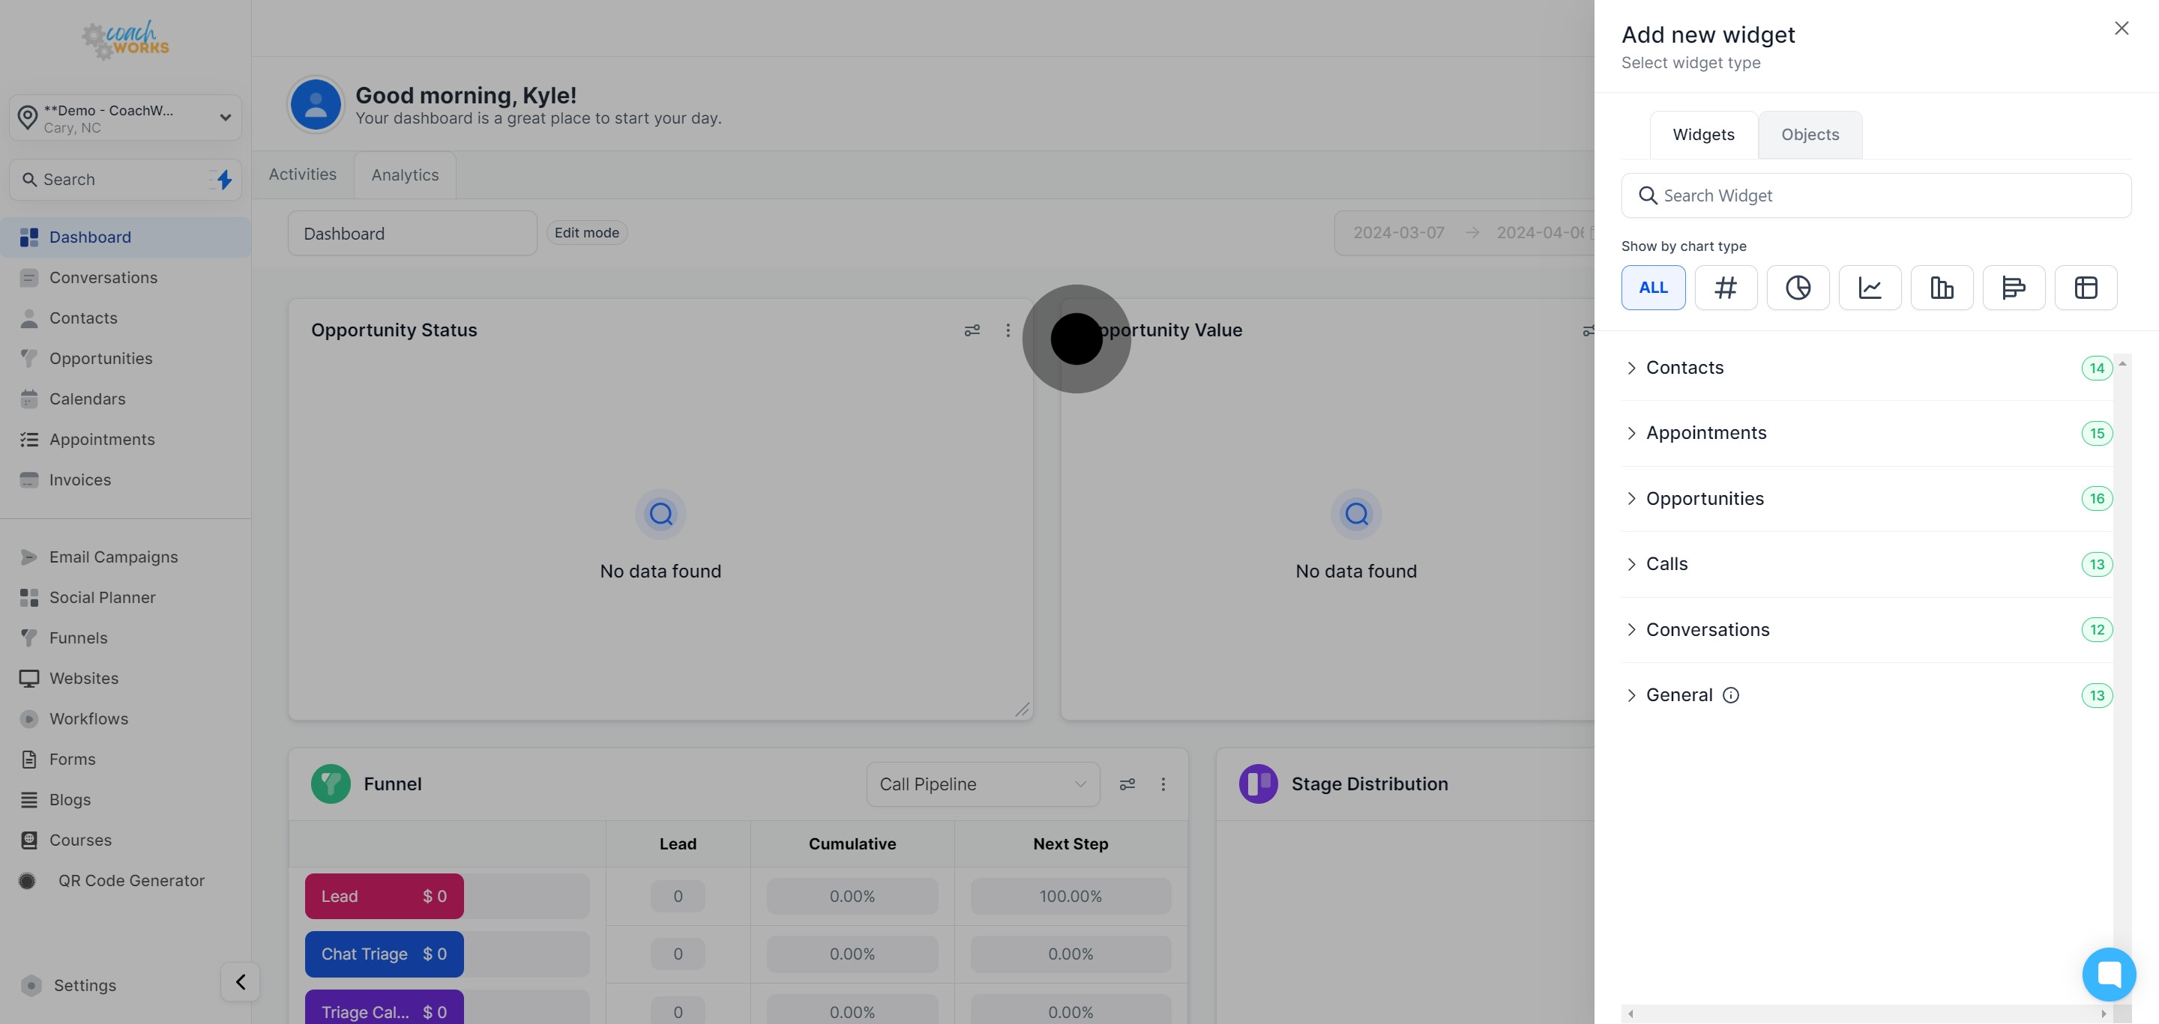The height and width of the screenshot is (1024, 2159).
Task: Switch to the Objects tab
Action: [1810, 135]
